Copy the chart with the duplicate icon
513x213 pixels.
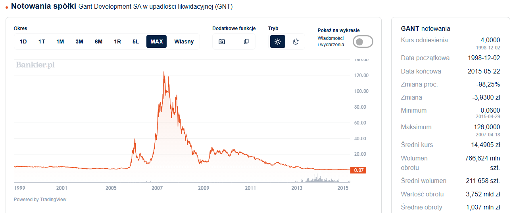point(246,41)
